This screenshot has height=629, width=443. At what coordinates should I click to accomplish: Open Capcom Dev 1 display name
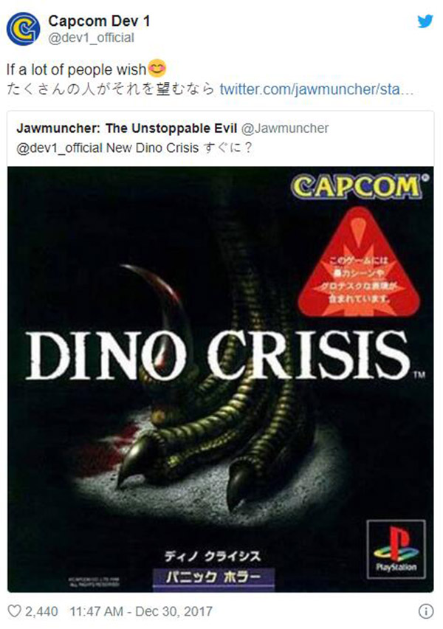tap(99, 21)
